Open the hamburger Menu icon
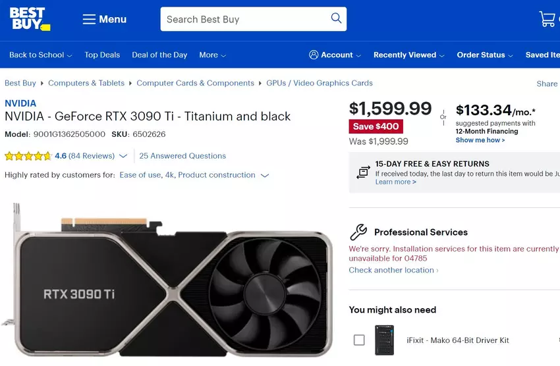Image resolution: width=560 pixels, height=366 pixels. tap(89, 19)
